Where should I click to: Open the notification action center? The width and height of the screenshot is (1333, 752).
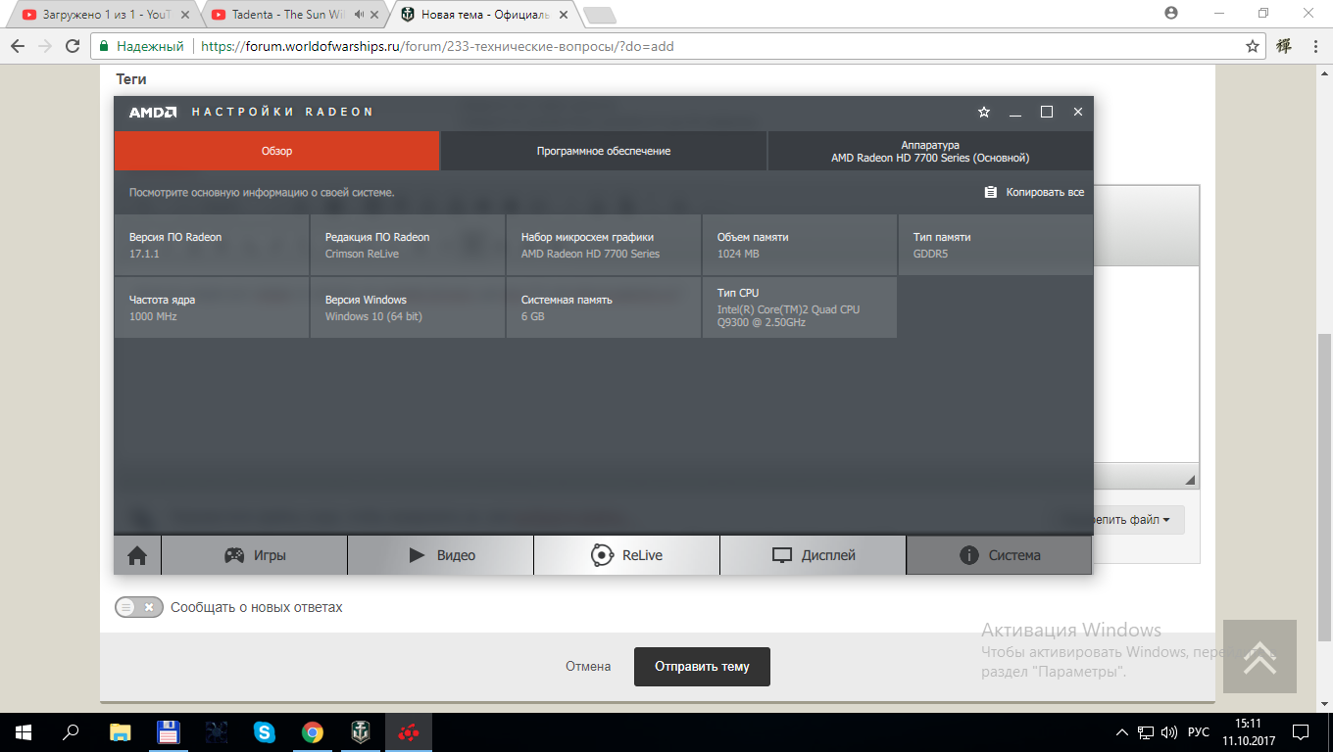1300,731
